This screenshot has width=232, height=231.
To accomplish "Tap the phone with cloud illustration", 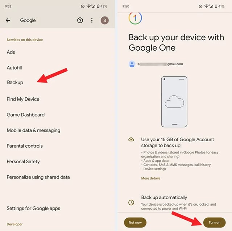I will coord(174,102).
